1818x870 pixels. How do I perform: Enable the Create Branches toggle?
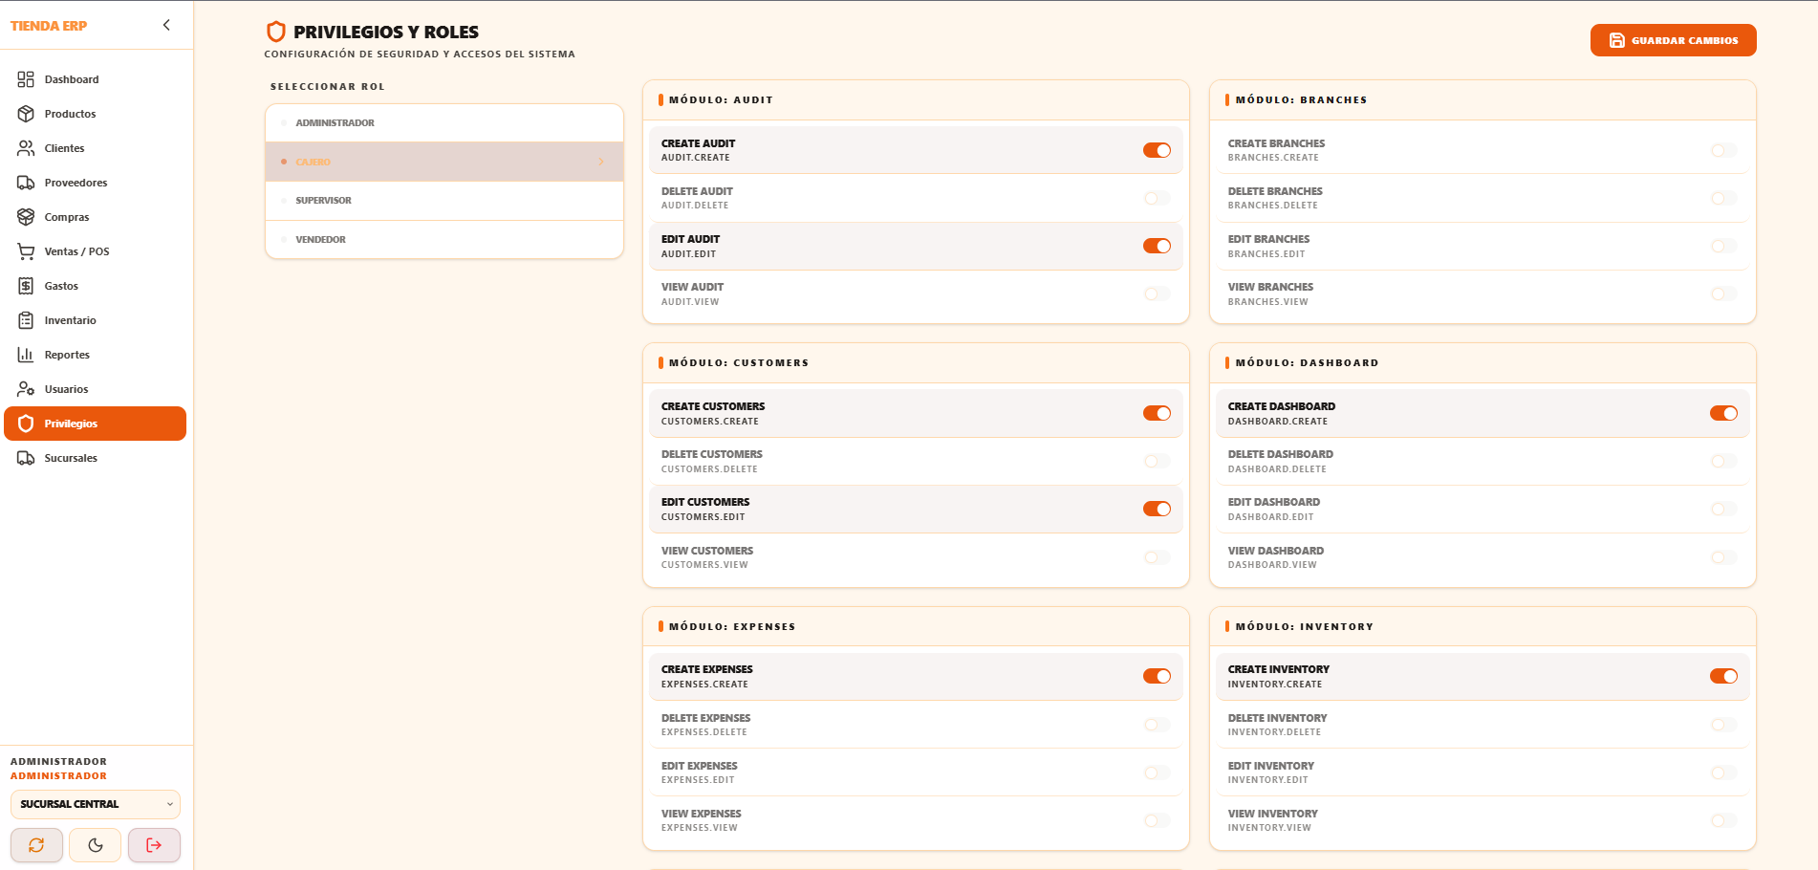pos(1723,150)
